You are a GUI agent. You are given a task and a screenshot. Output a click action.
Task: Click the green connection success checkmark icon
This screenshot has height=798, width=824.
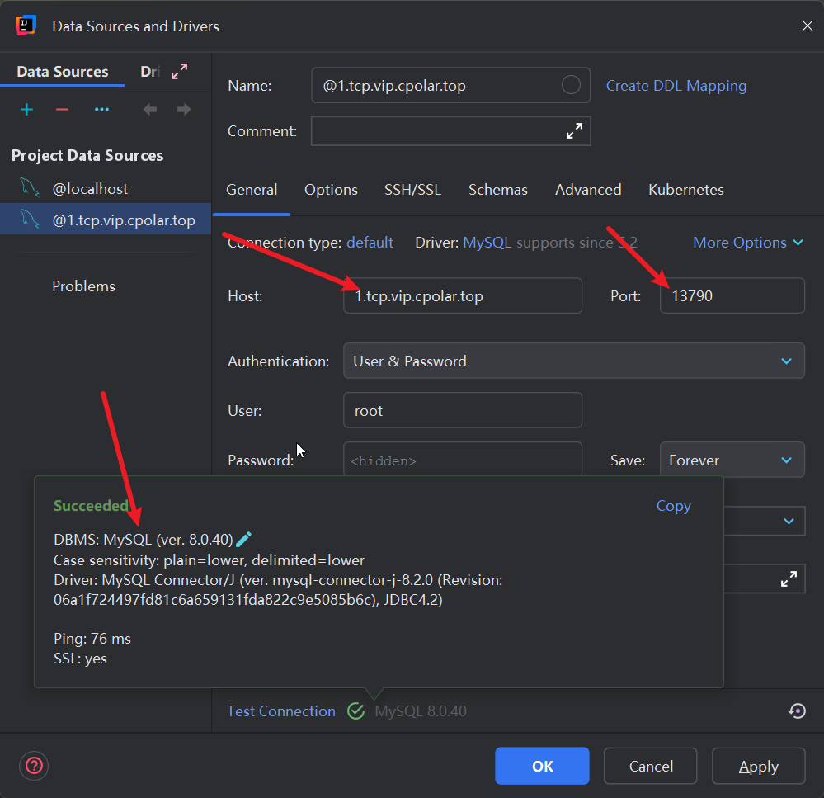355,711
